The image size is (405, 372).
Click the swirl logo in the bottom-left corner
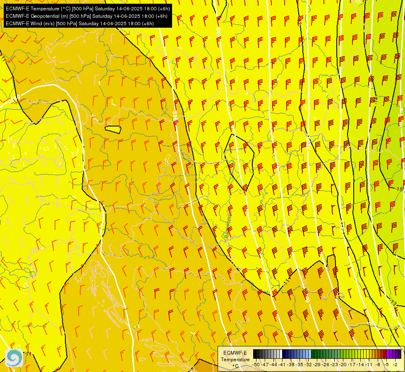[14, 358]
